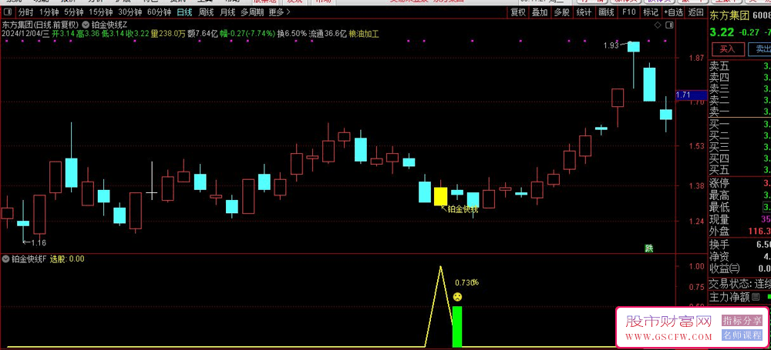This screenshot has height=350, width=771.
Task: Select the 15分钟 period
Action: (101, 12)
